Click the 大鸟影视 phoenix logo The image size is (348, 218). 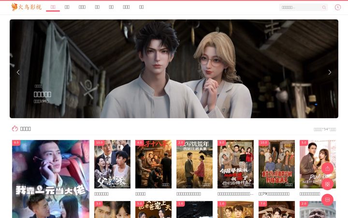pyautogui.click(x=27, y=7)
